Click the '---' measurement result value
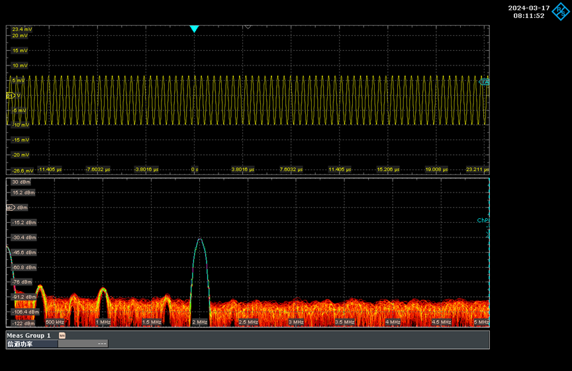Viewport: 572px width, 371px height. tap(102, 344)
